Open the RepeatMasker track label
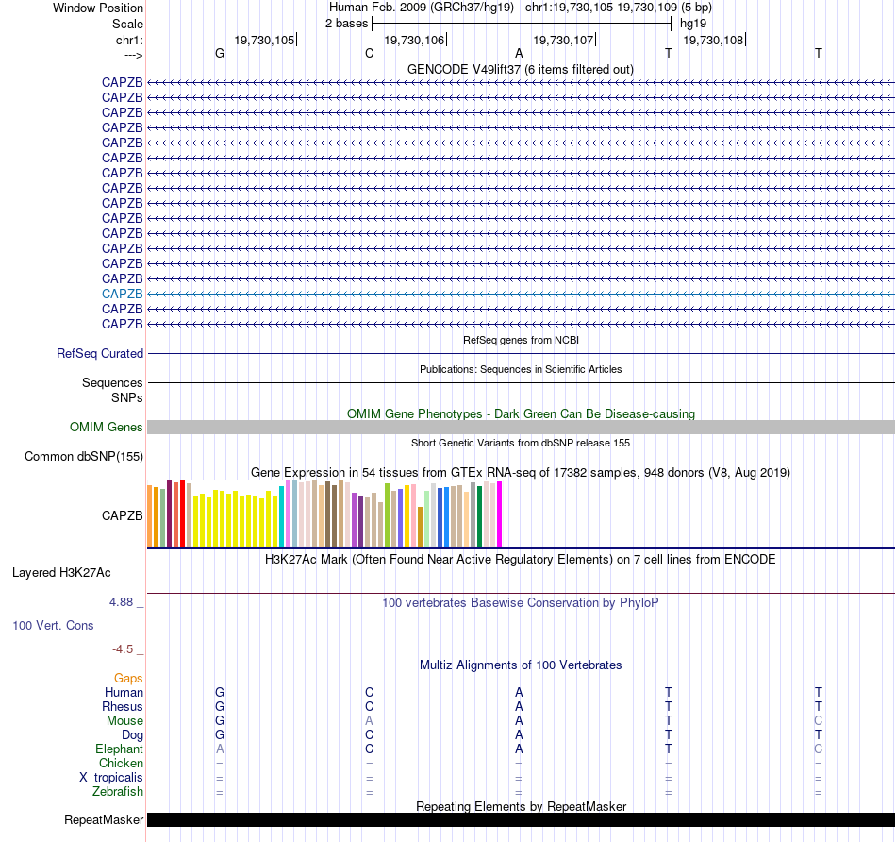The image size is (896, 842). click(x=104, y=820)
